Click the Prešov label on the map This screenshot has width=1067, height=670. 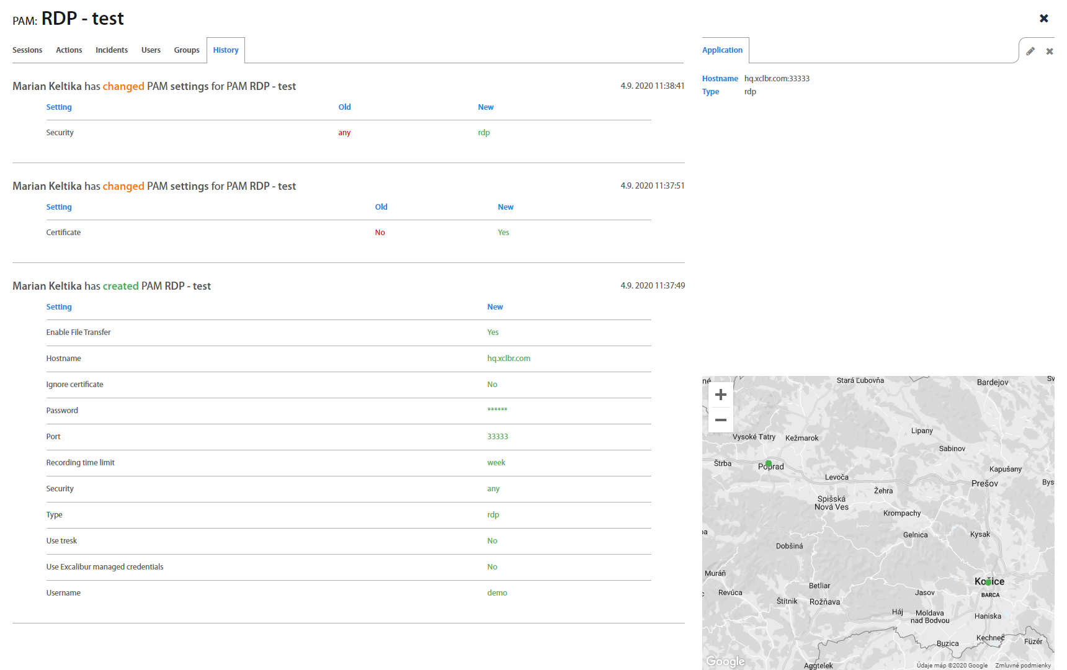(x=984, y=483)
